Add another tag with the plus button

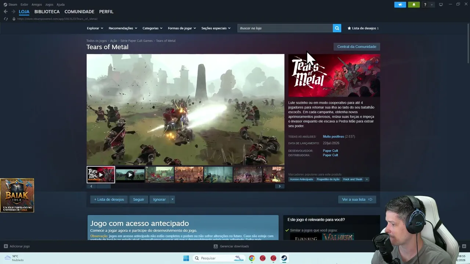pos(366,179)
